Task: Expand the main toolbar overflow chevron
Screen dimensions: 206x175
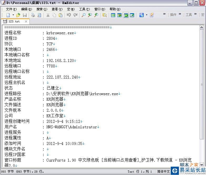Action: [164, 14]
